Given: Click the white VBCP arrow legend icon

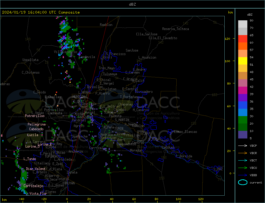Looking at the screenshot, I should [243, 146].
